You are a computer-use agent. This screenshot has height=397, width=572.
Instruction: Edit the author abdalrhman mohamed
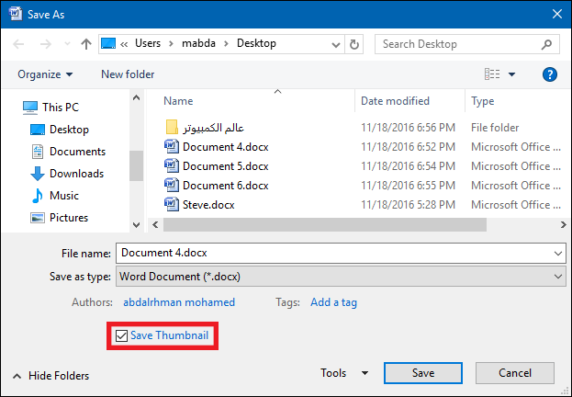pyautogui.click(x=179, y=302)
